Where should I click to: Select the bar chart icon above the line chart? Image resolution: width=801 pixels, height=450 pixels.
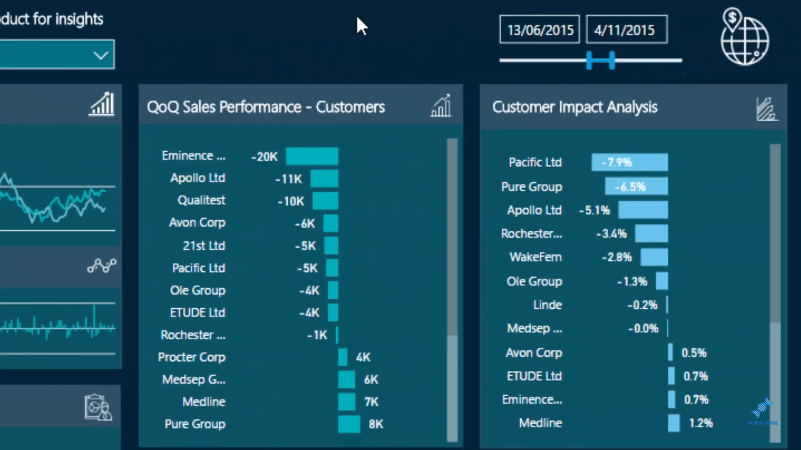click(x=101, y=104)
